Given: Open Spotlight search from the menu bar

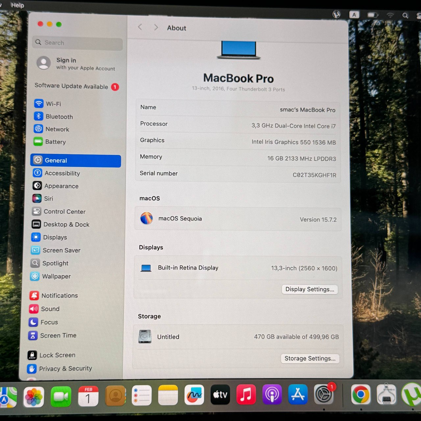Looking at the screenshot, I should 405,15.
